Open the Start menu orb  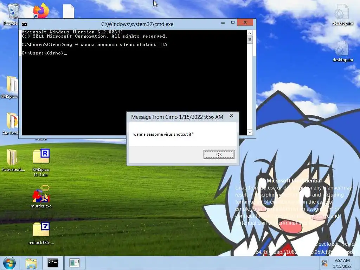pyautogui.click(x=9, y=263)
